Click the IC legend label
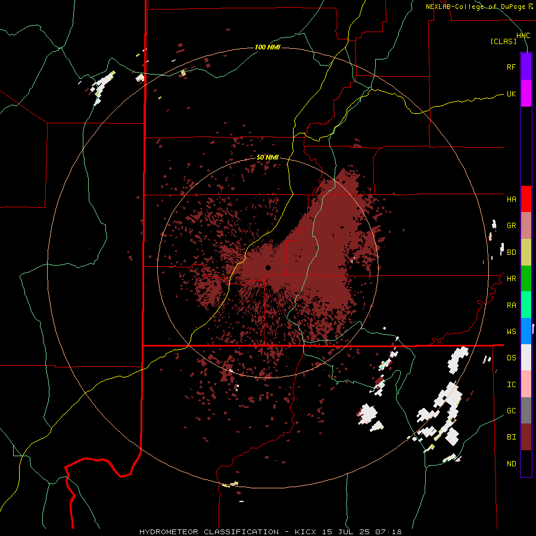 [511, 385]
